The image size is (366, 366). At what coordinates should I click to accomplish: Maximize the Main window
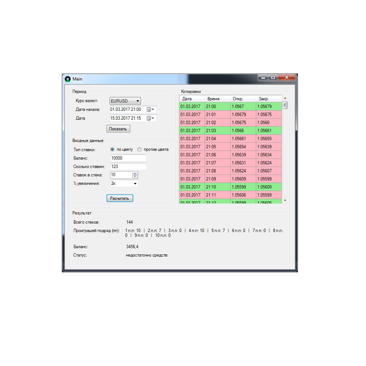pyautogui.click(x=272, y=78)
